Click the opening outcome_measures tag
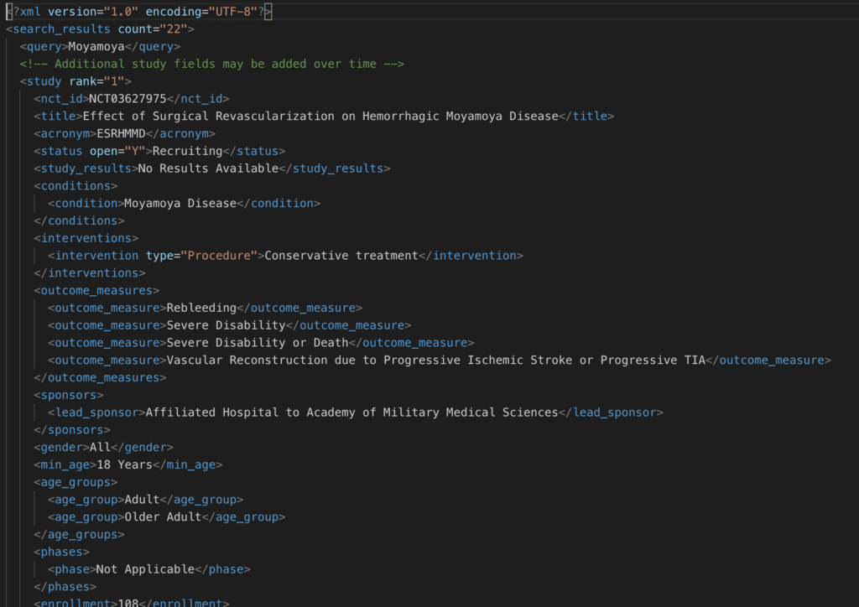This screenshot has height=607, width=859. point(96,291)
